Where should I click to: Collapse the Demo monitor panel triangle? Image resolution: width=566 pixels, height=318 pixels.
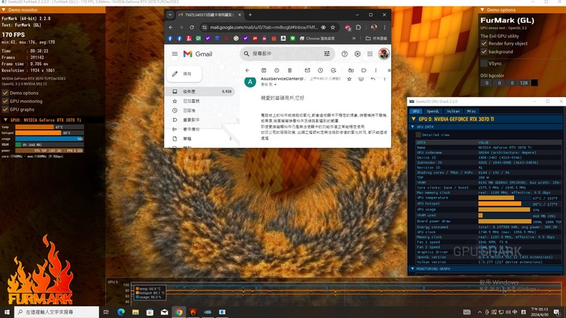(3, 9)
